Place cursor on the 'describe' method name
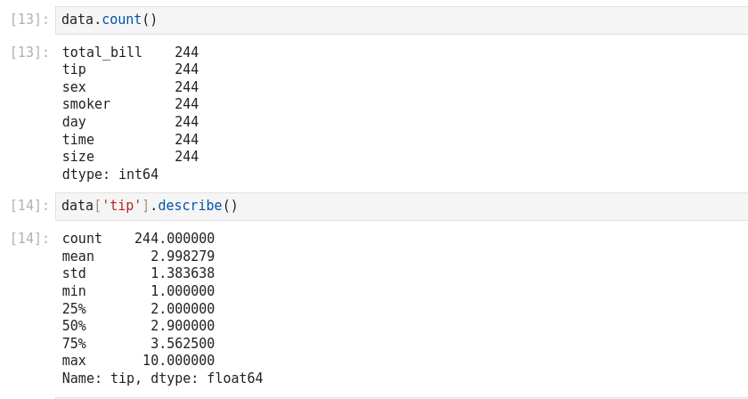The width and height of the screenshot is (748, 399). [190, 206]
